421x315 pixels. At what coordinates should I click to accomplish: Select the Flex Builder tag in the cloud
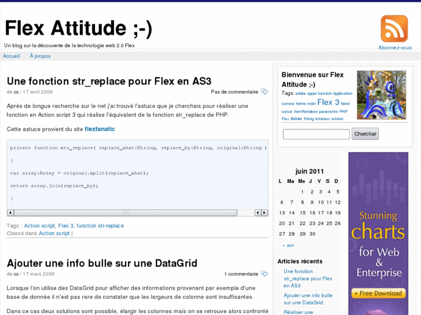tap(292, 118)
